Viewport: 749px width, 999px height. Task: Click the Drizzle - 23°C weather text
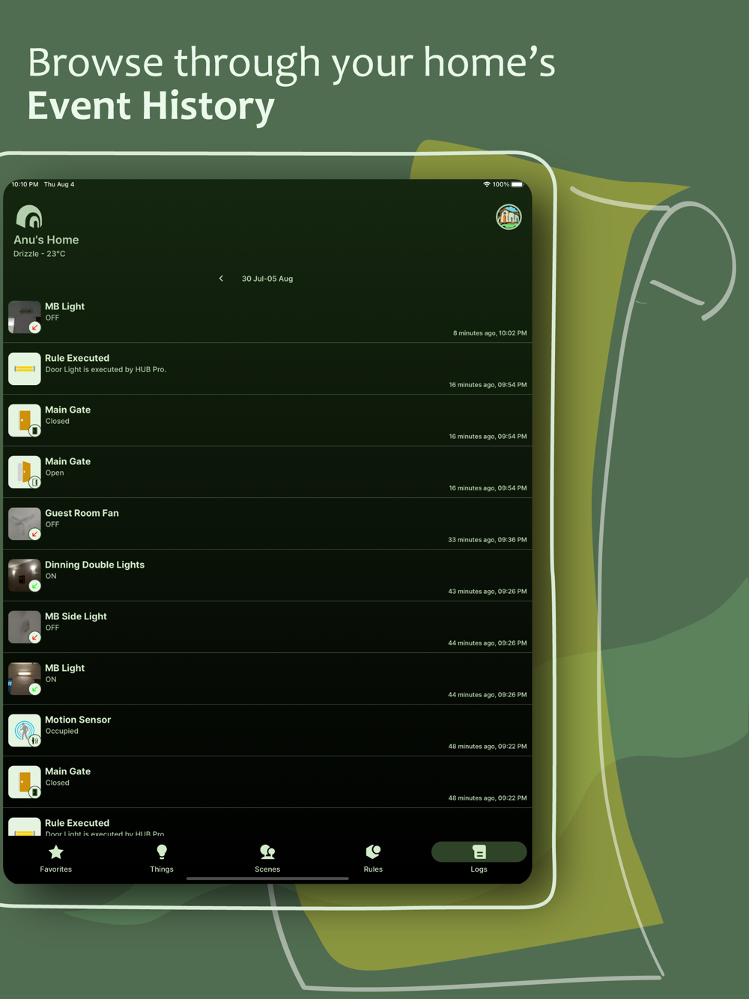point(40,254)
